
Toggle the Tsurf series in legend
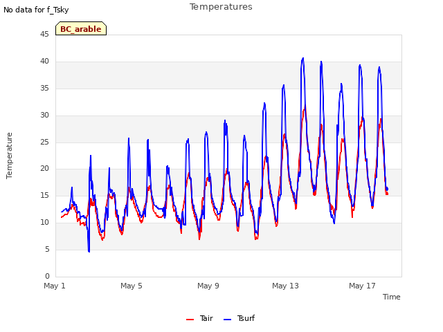tap(239, 318)
